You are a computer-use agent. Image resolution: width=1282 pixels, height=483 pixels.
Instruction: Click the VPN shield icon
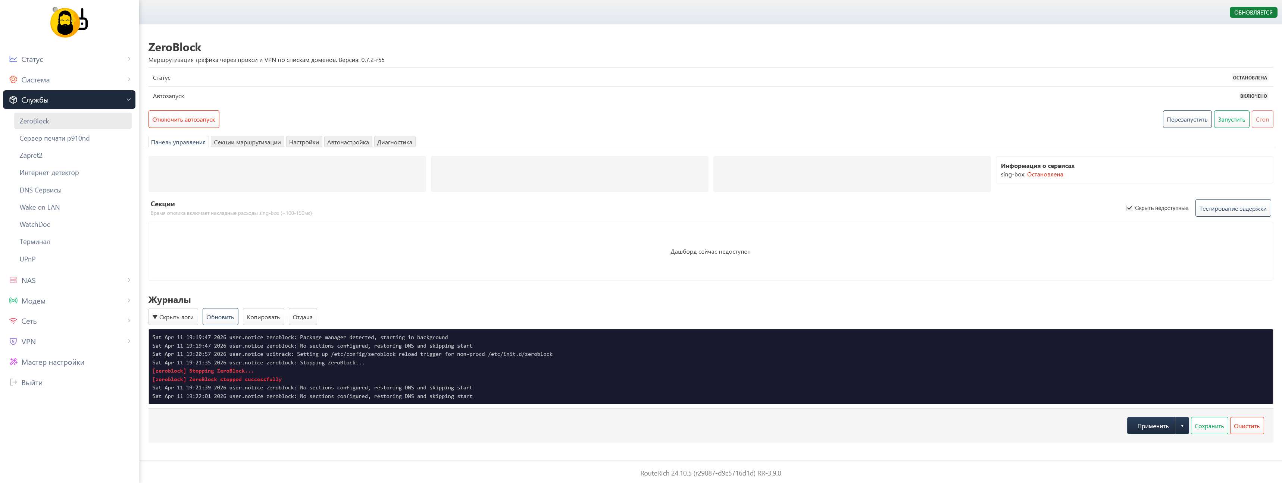pos(13,342)
